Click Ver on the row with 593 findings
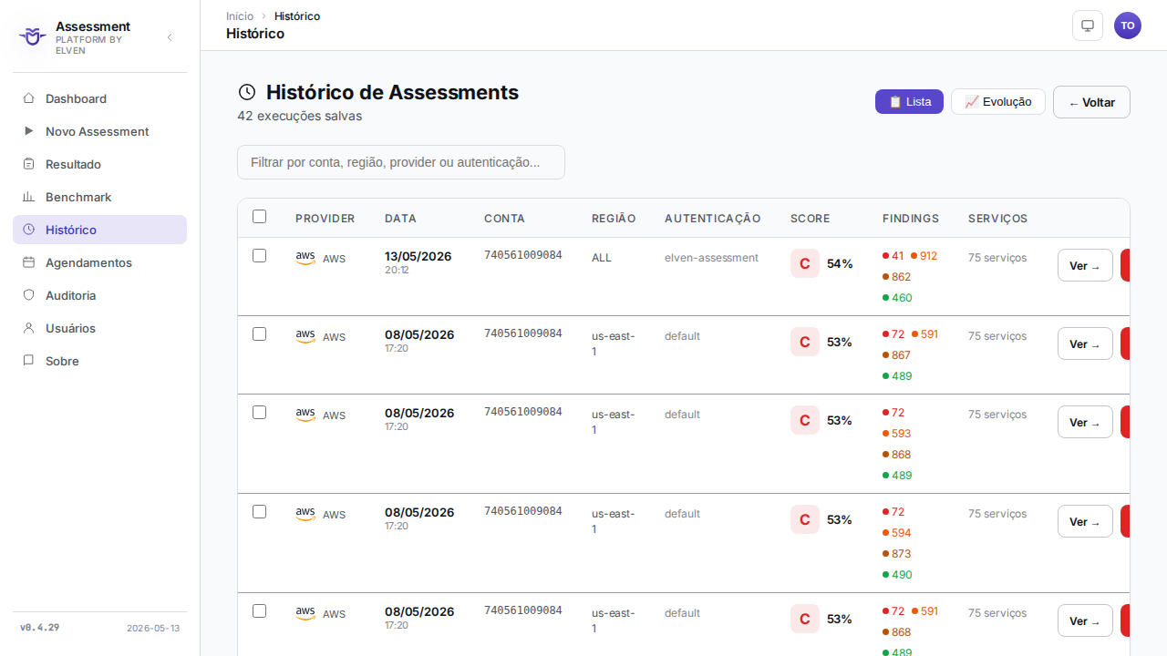 tap(1085, 422)
